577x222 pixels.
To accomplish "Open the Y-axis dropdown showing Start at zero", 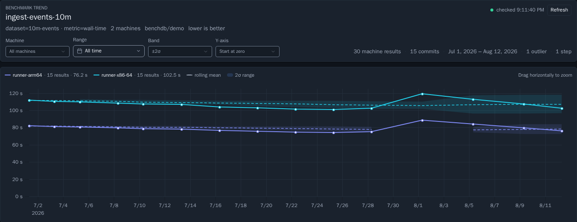I will (x=248, y=51).
